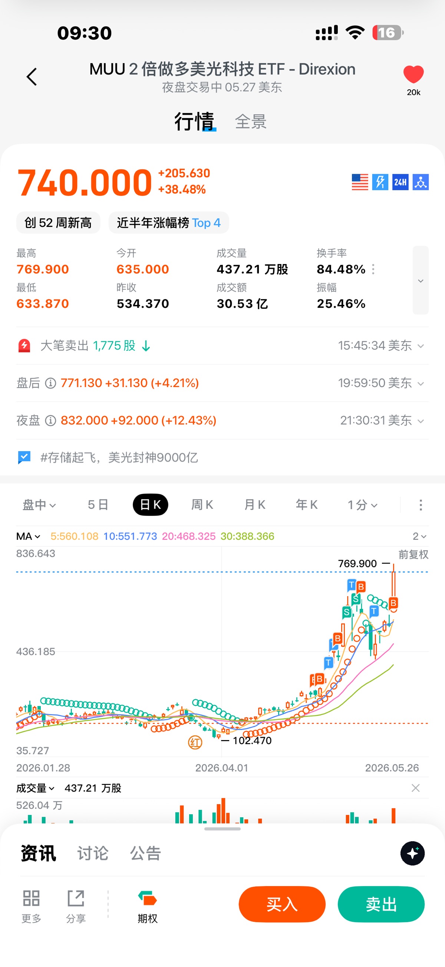Tap the 分享 share icon
The height and width of the screenshot is (967, 445).
pos(76,907)
